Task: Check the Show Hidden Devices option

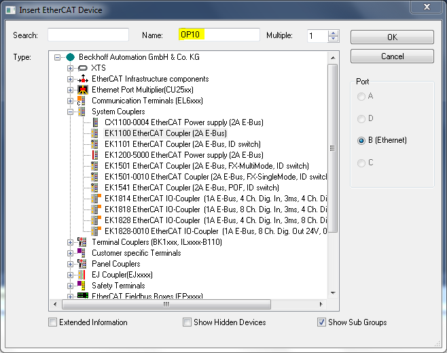Action: (187, 322)
